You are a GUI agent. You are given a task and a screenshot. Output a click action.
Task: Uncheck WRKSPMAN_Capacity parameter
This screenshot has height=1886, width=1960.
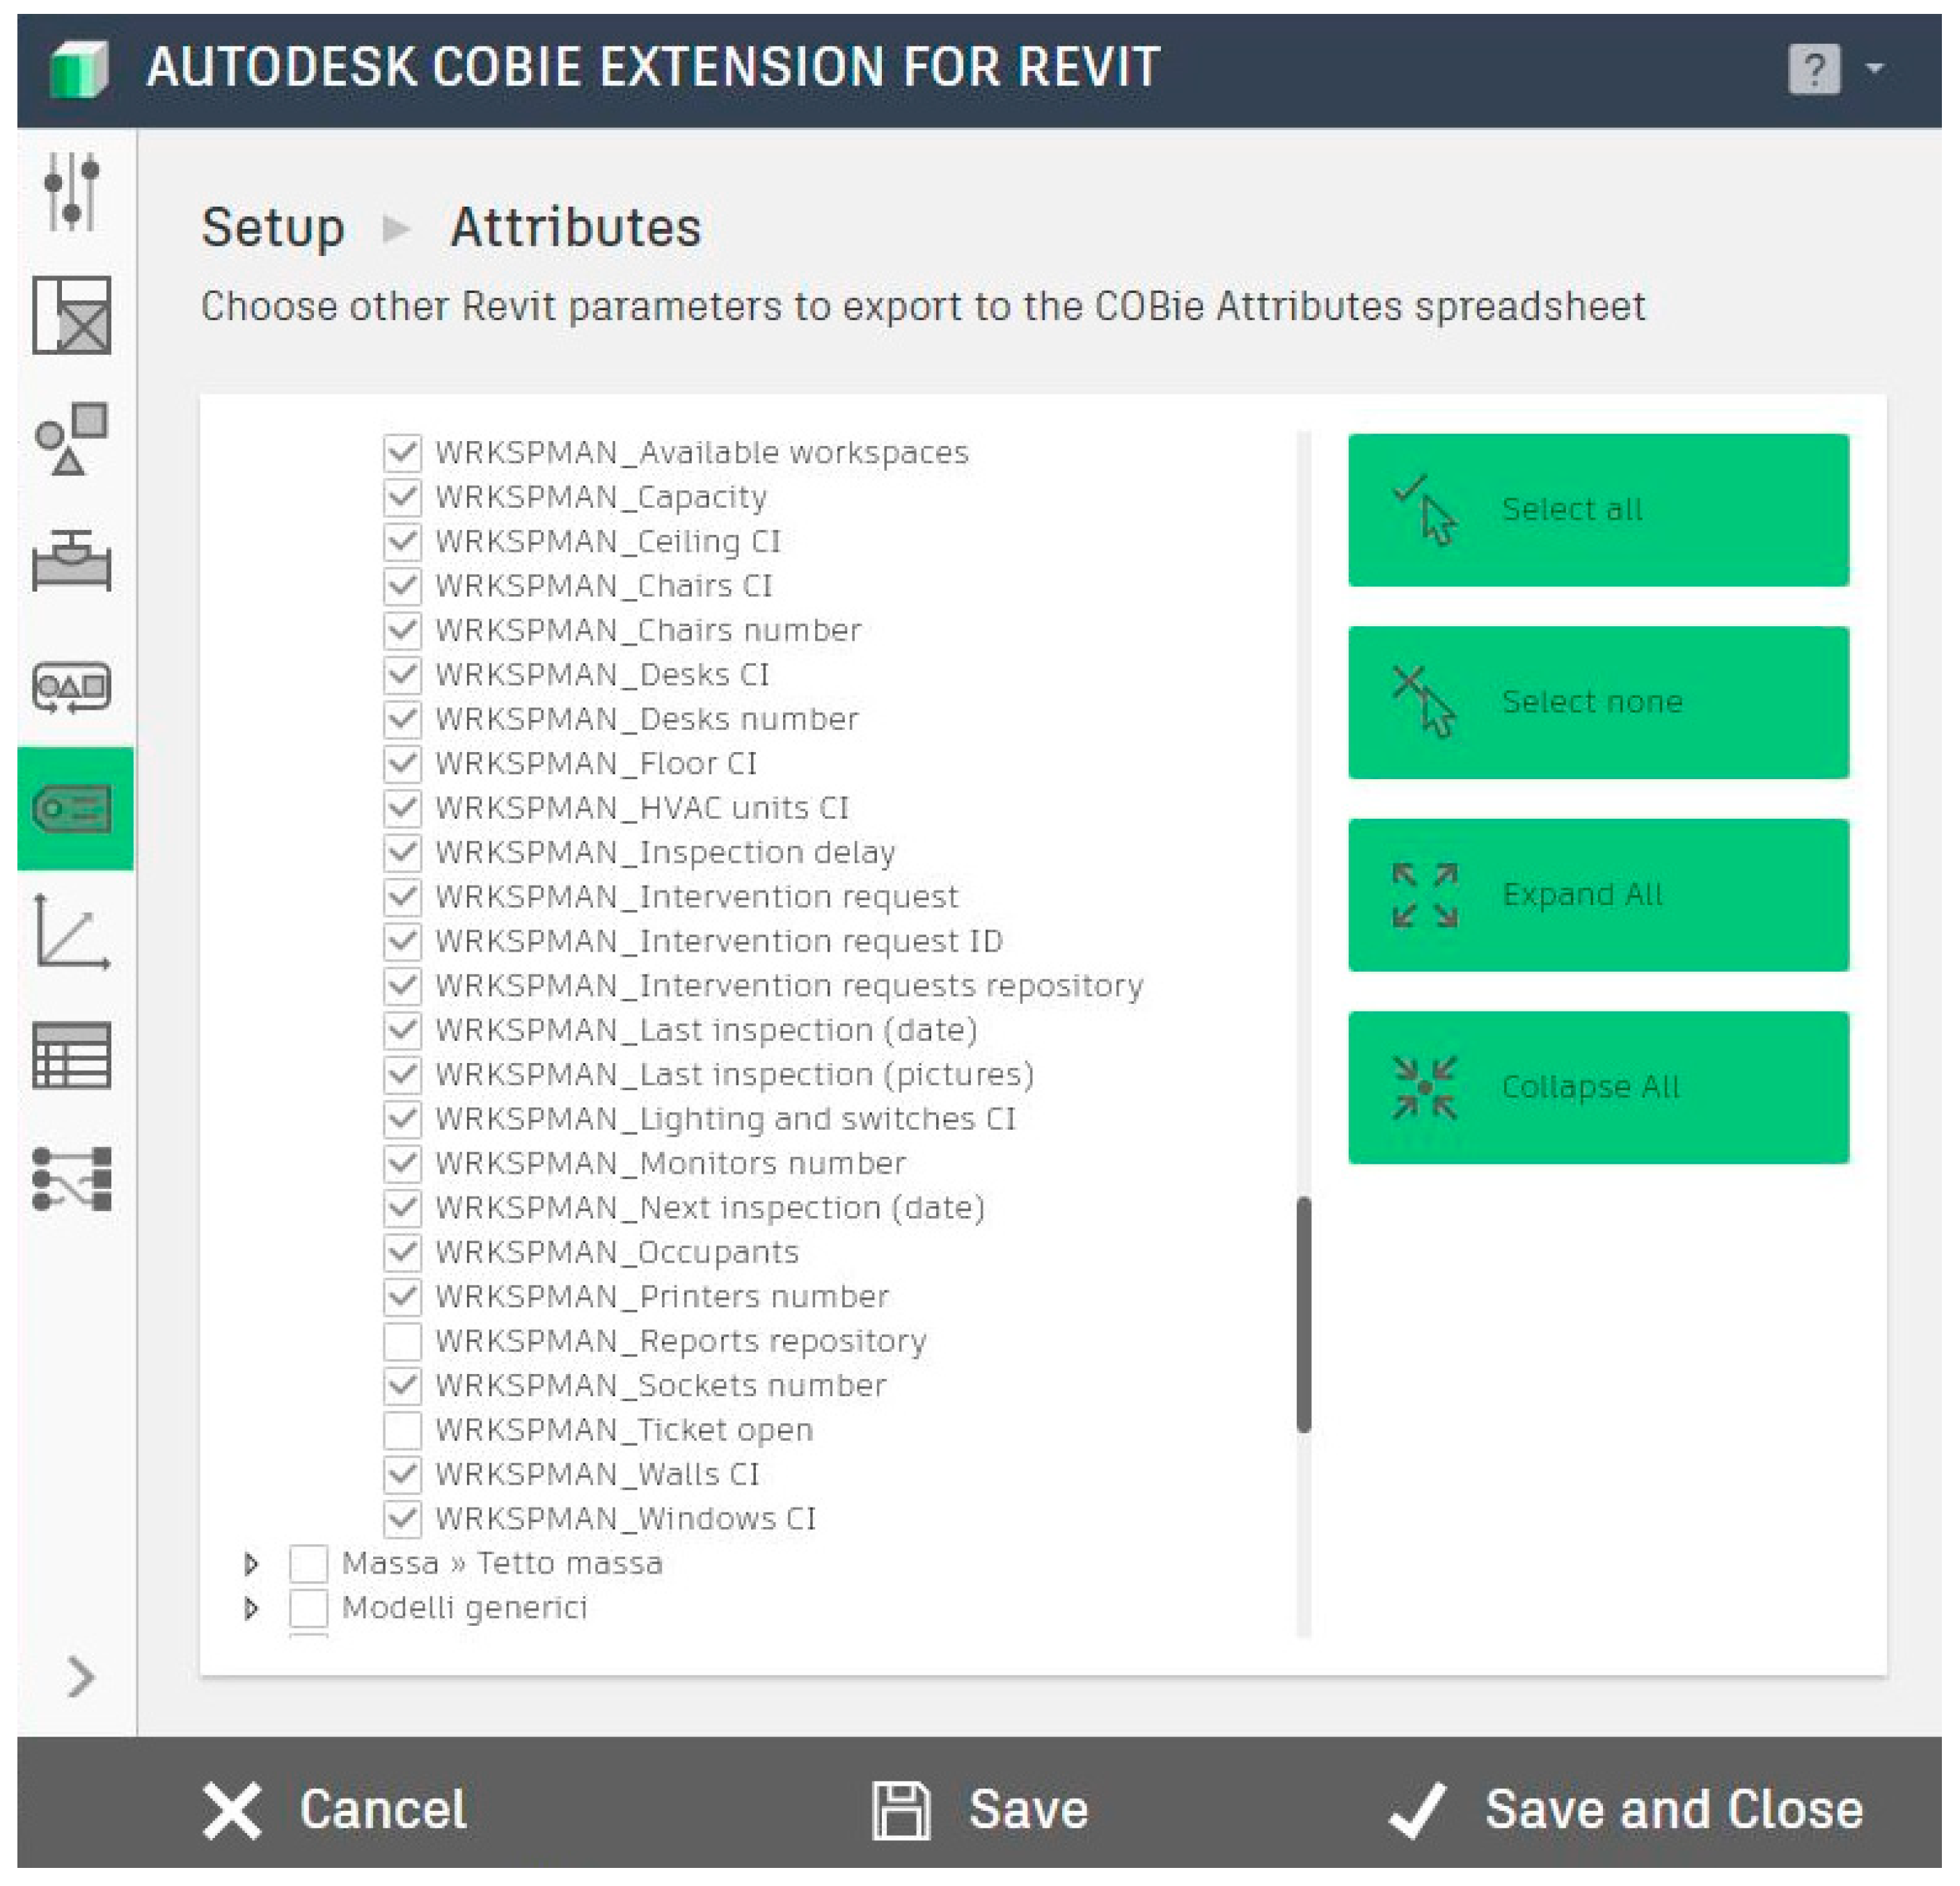[x=404, y=496]
